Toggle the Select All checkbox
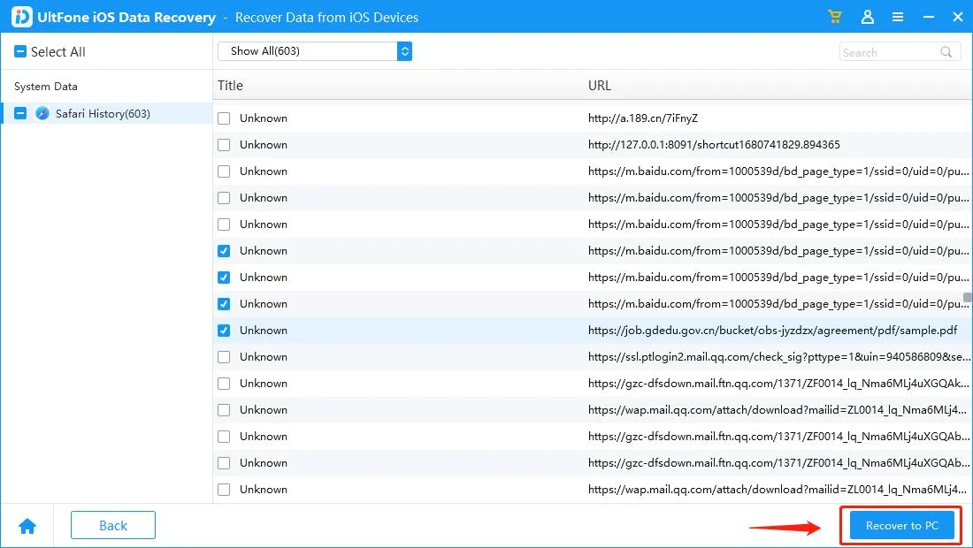This screenshot has width=973, height=548. 20,52
